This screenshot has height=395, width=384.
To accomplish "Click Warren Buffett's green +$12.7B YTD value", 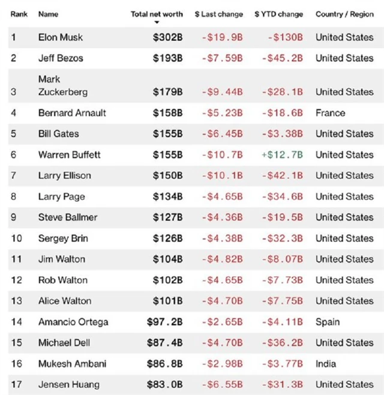I will [x=282, y=155].
